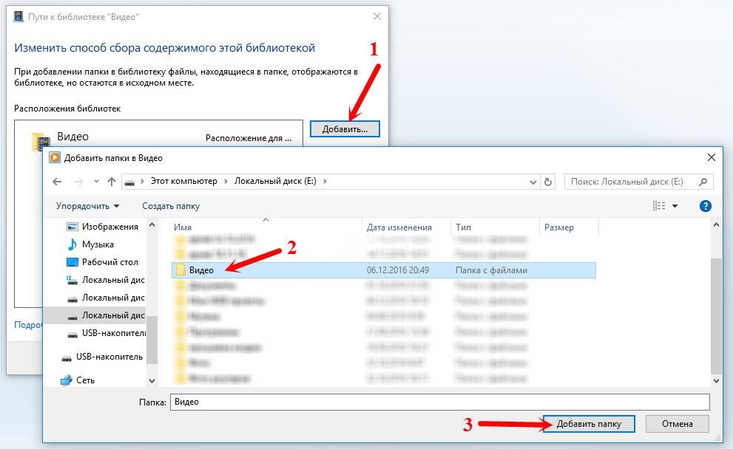Sort by the Тип column header

(x=463, y=227)
